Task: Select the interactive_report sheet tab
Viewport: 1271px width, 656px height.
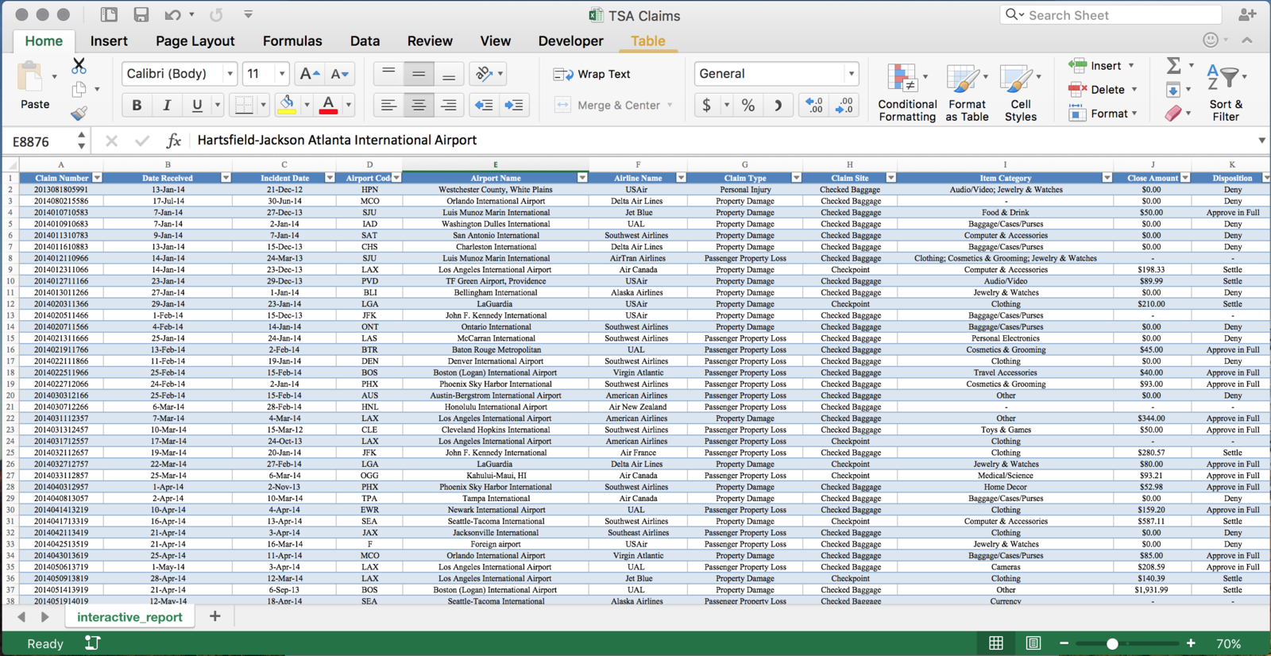Action: click(x=129, y=617)
